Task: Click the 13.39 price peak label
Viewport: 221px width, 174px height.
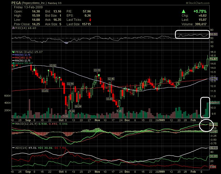Action: pyautogui.click(x=97, y=70)
